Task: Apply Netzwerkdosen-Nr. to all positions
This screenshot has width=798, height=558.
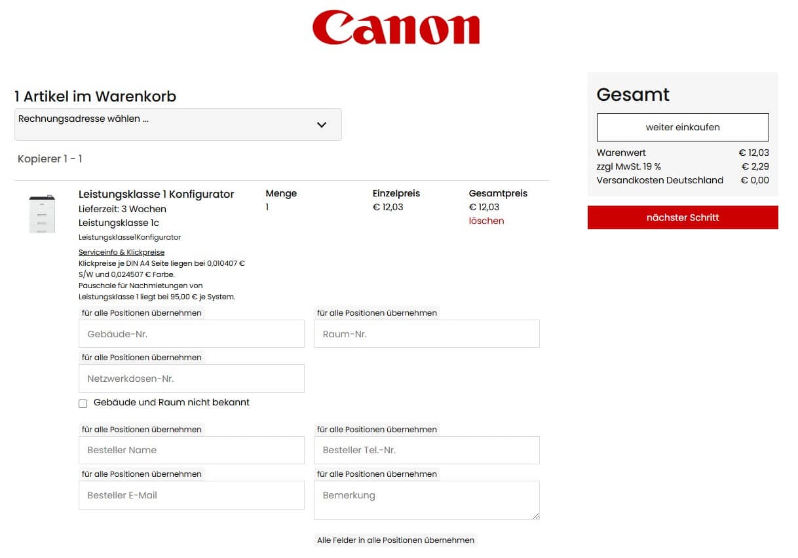Action: tap(142, 357)
